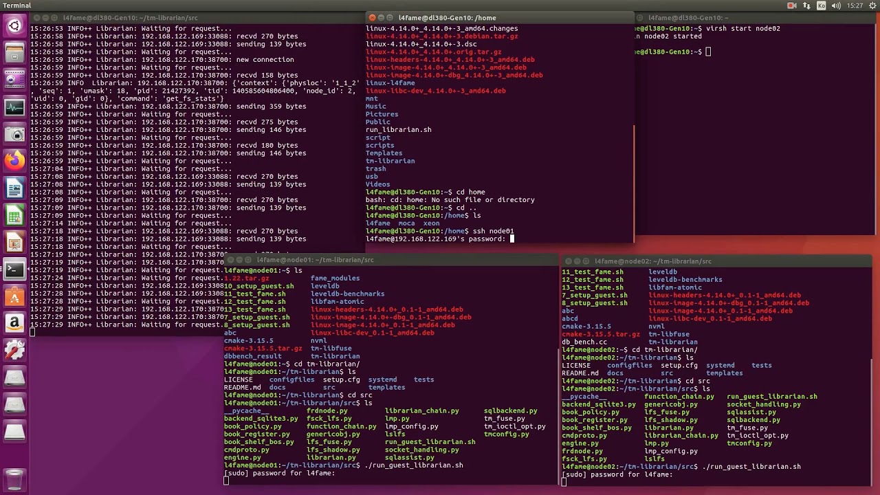This screenshot has height=495, width=880.
Task: Click the red screen-recording indicator icon
Action: [x=791, y=5]
